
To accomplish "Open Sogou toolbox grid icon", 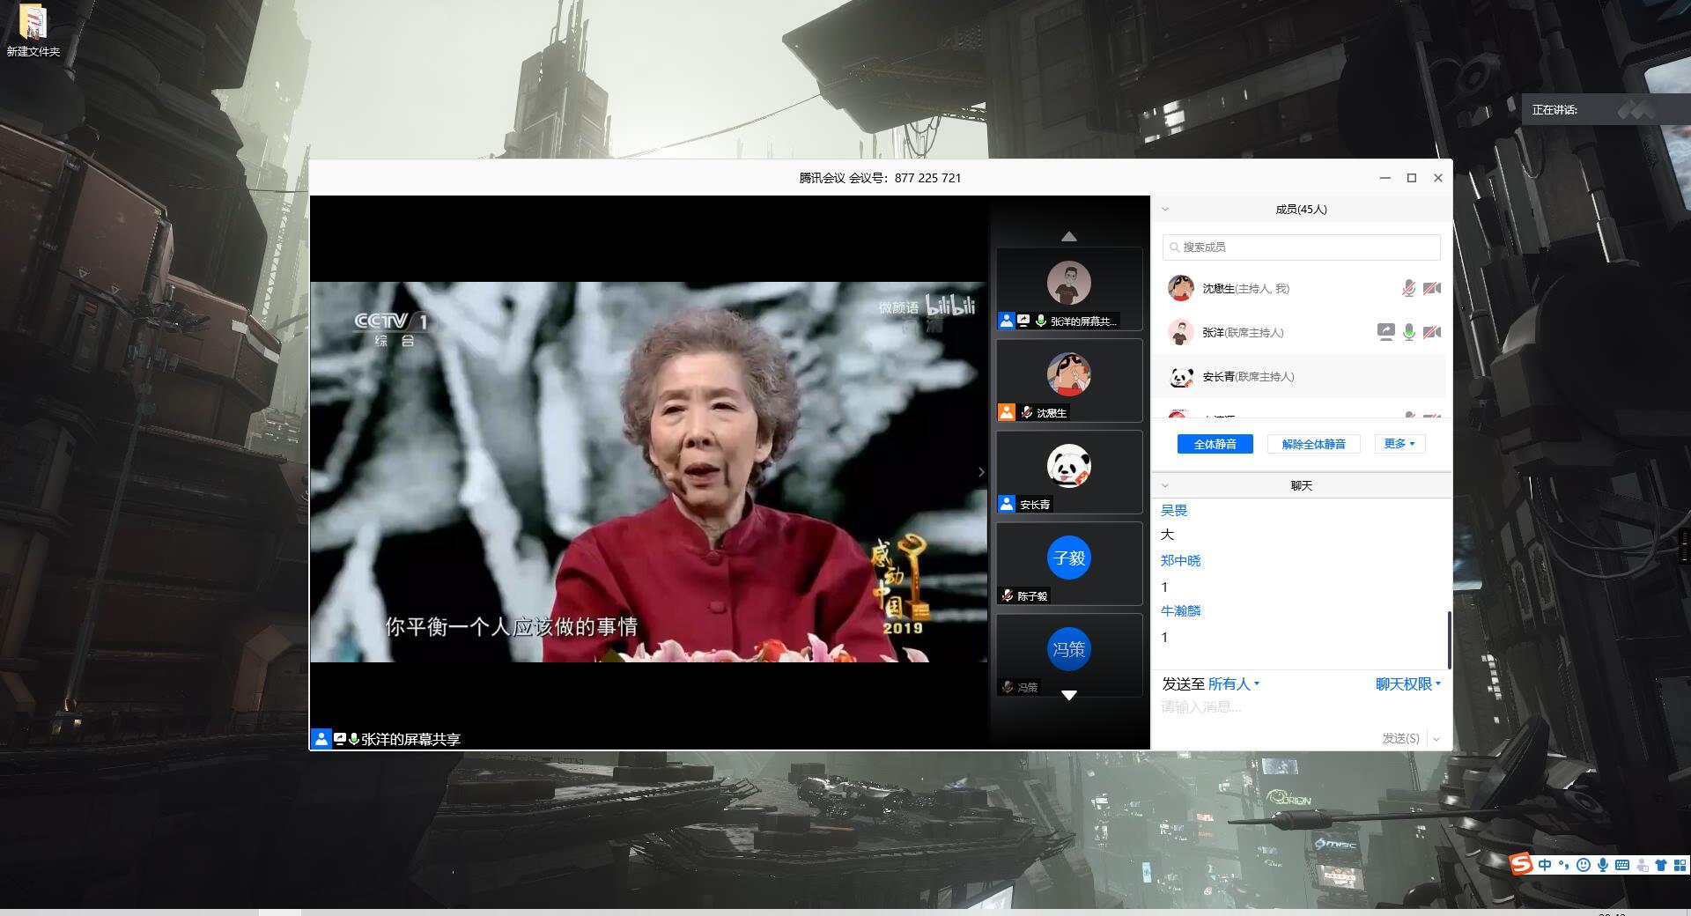I will [1680, 865].
